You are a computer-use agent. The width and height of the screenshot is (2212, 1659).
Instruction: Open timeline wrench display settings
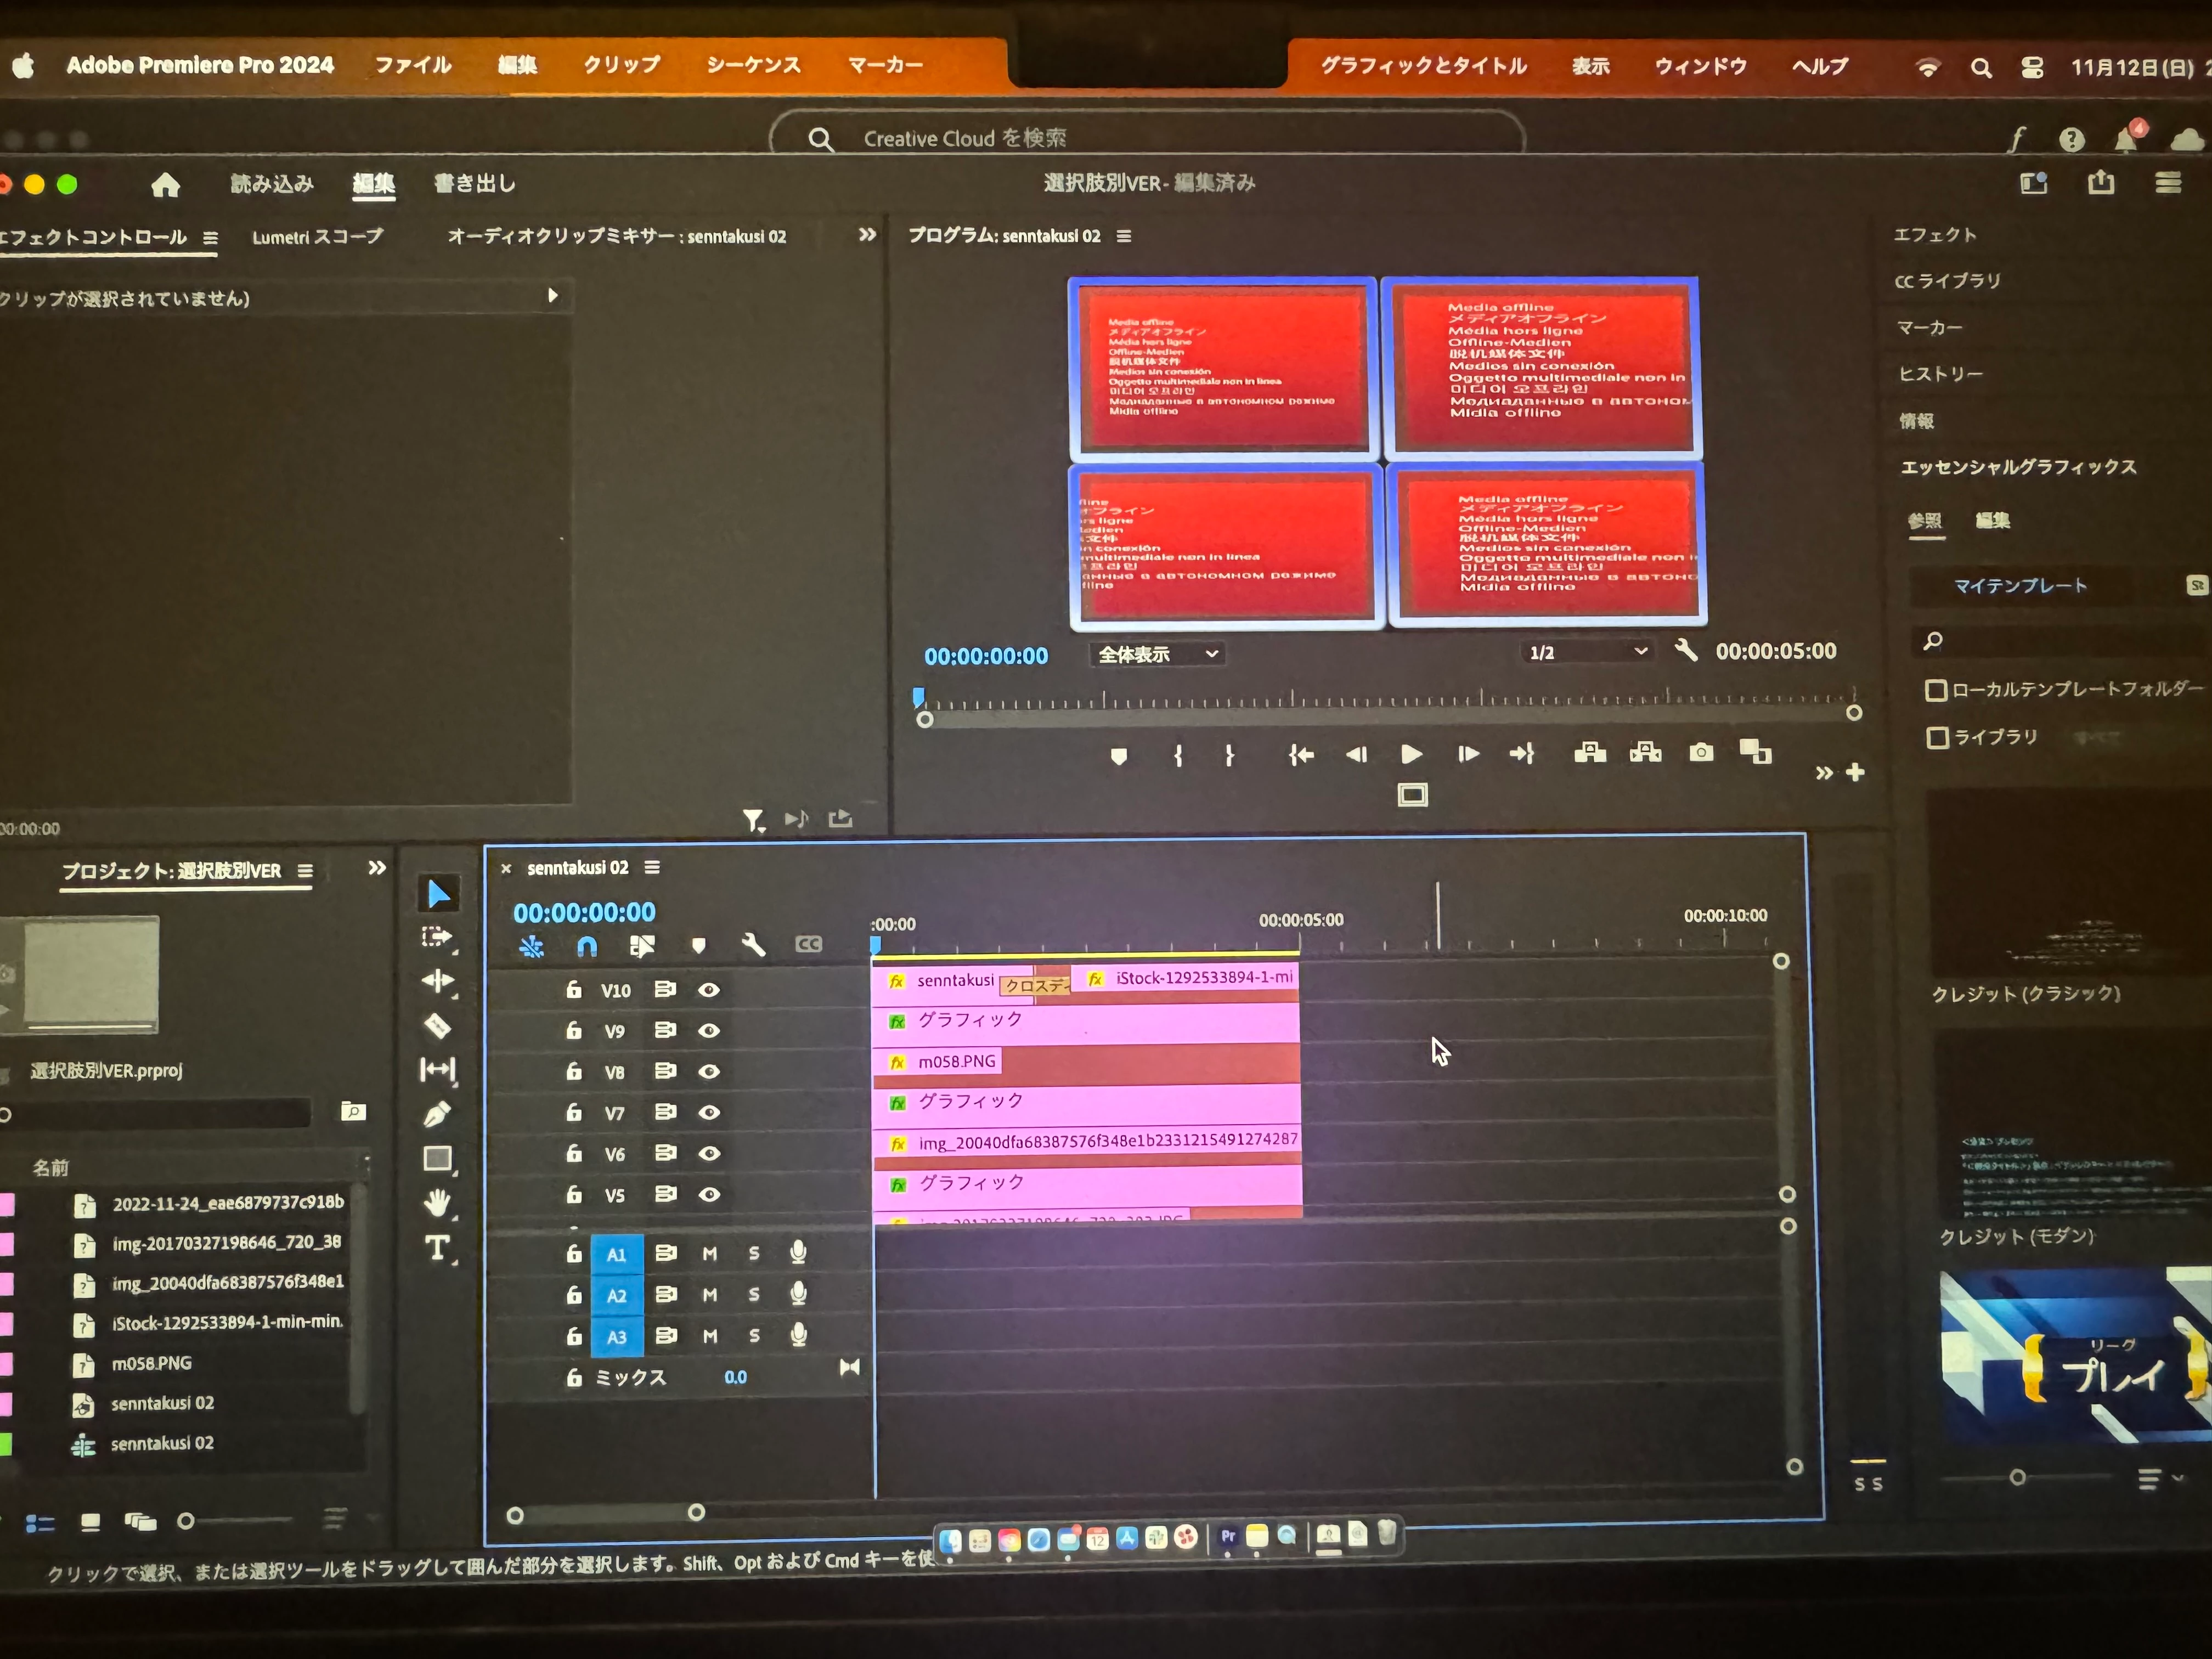click(x=753, y=945)
